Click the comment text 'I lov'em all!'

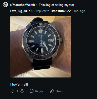coord(19,84)
